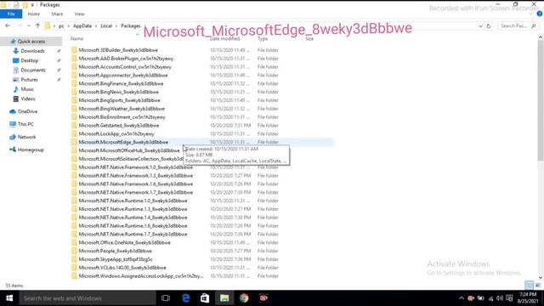Select Microsoft.AAD.BrokerPlugin folder
Image resolution: width=544 pixels, height=306 pixels.
point(126,59)
